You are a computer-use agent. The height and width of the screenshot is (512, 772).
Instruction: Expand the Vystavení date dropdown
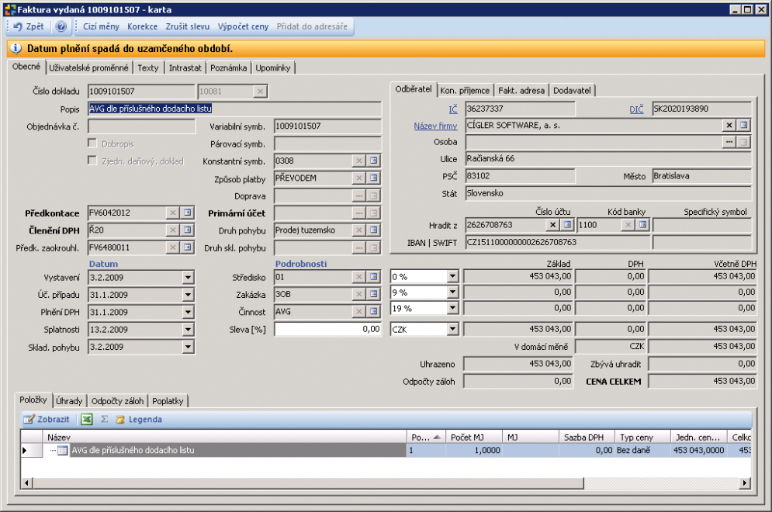(x=188, y=278)
